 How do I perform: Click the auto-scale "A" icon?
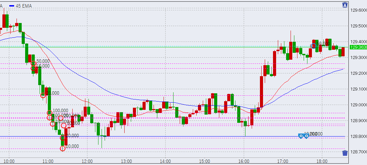pos(345,5)
